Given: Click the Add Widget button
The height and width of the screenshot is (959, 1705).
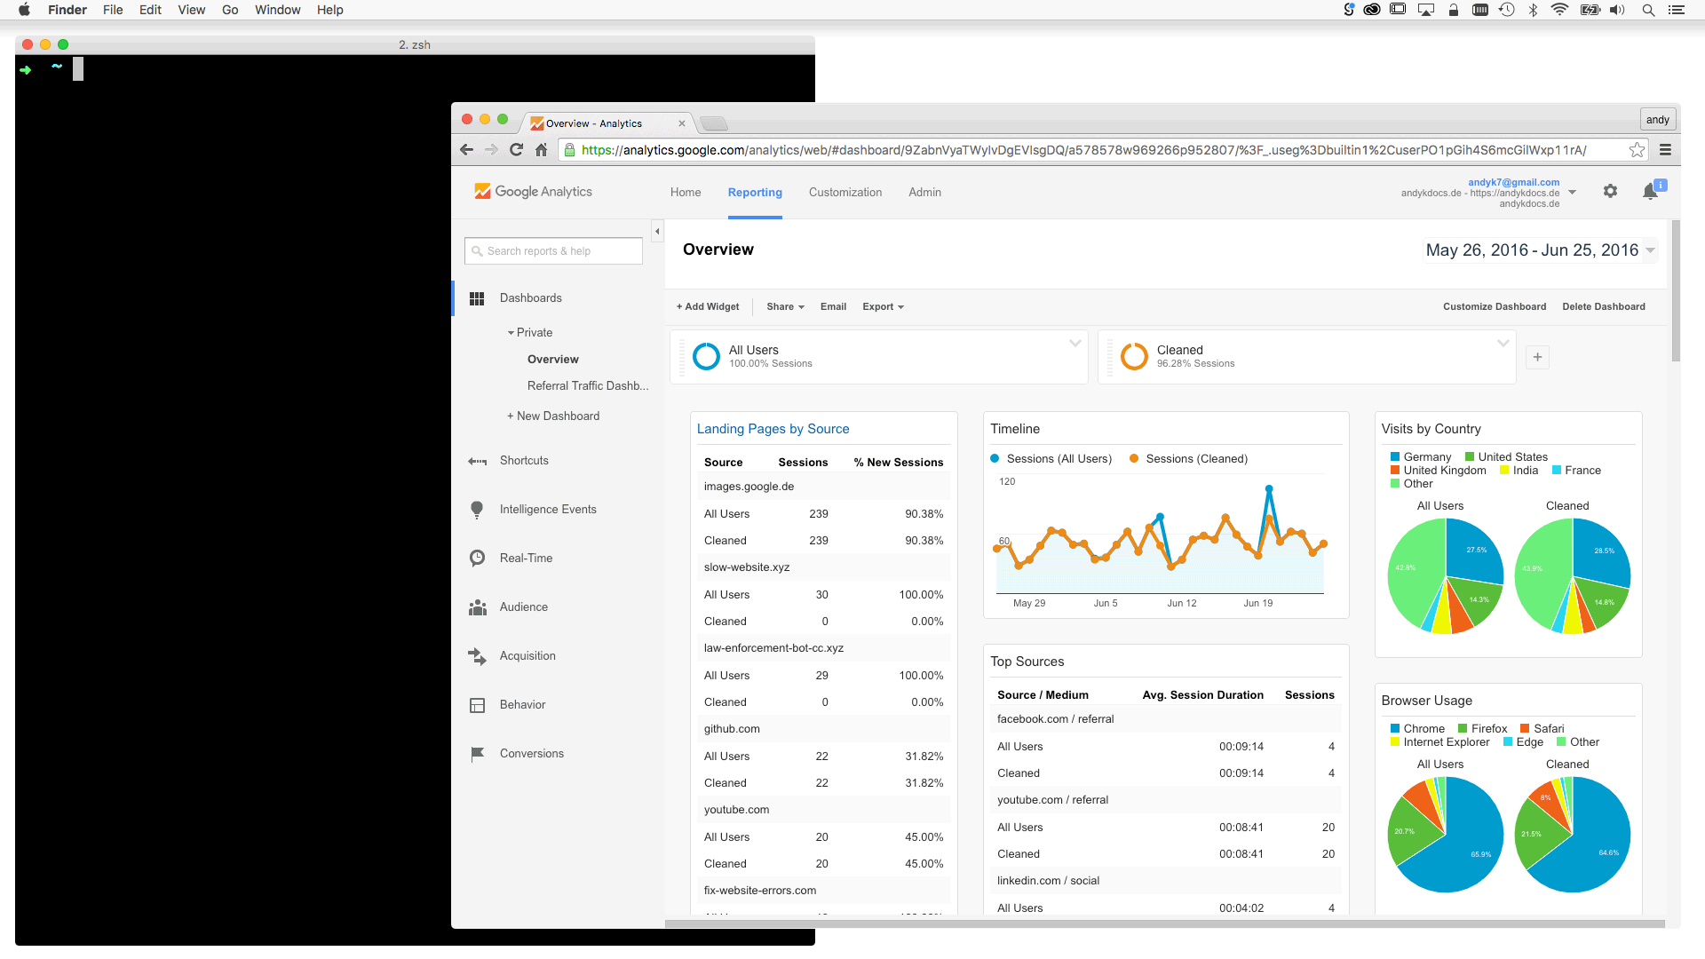Looking at the screenshot, I should [708, 307].
